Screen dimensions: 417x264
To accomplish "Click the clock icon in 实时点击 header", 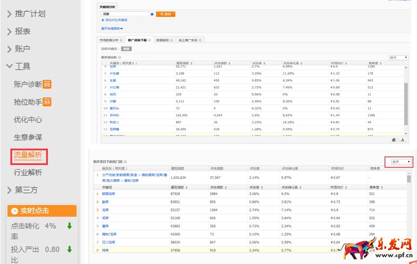I will pyautogui.click(x=14, y=211).
